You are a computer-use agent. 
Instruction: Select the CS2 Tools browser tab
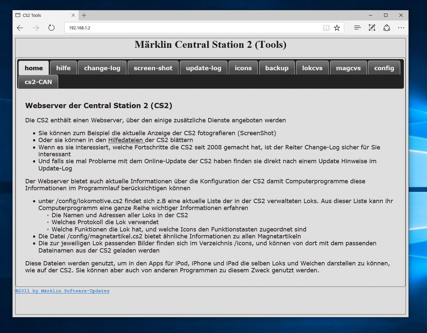[46, 15]
